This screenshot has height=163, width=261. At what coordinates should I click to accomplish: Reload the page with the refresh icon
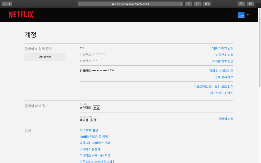[x=181, y=4]
